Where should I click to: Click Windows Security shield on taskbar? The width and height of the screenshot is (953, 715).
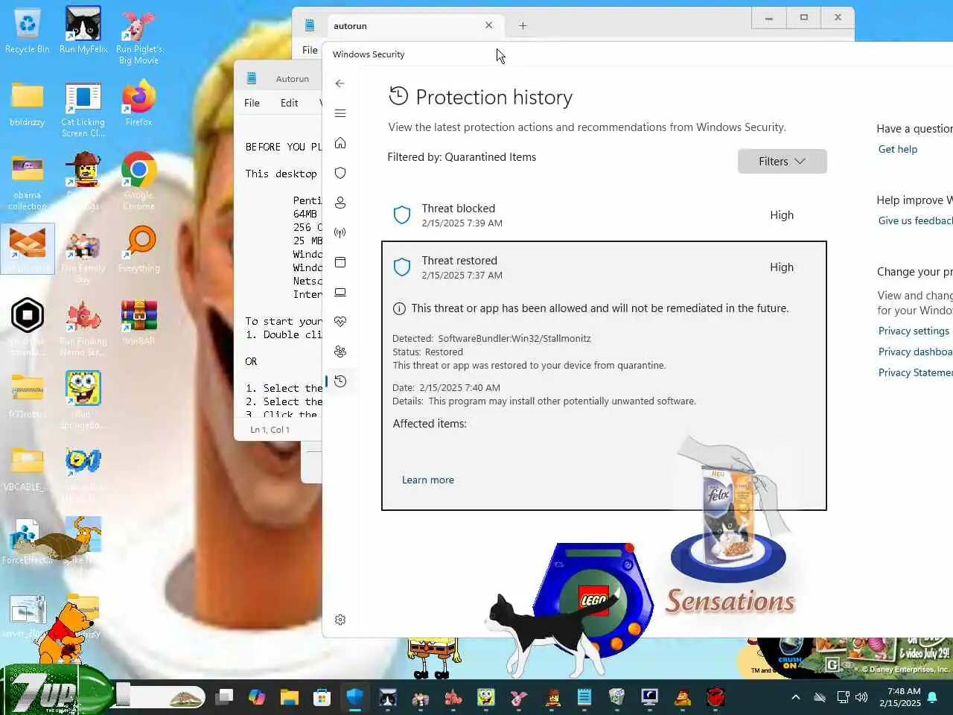point(355,697)
